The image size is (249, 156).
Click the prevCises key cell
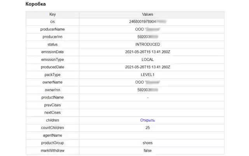point(53,105)
